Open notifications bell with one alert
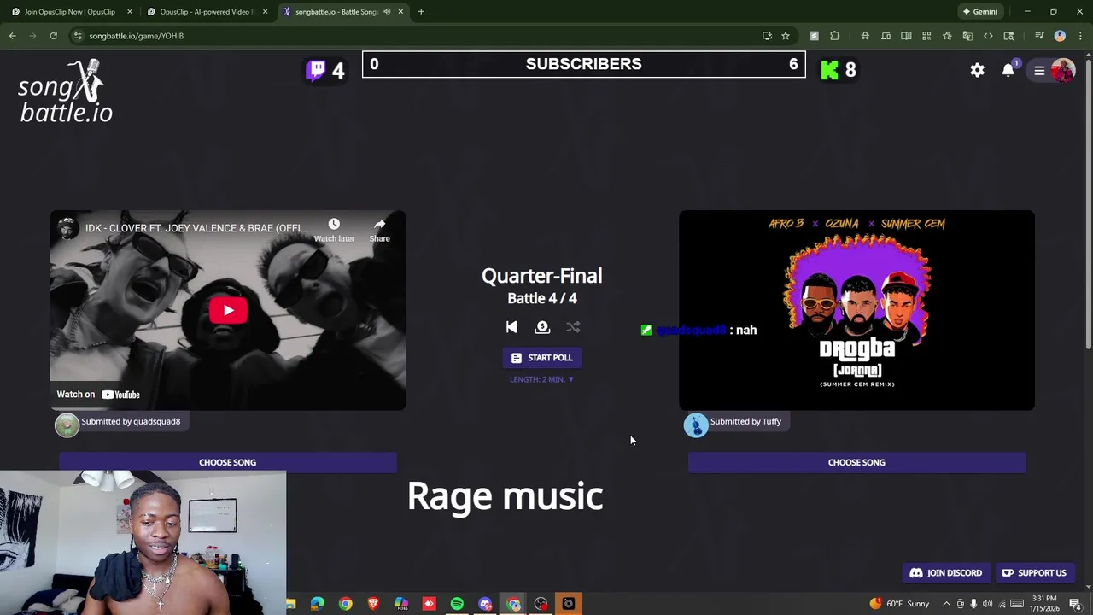The image size is (1093, 615). coord(1008,71)
